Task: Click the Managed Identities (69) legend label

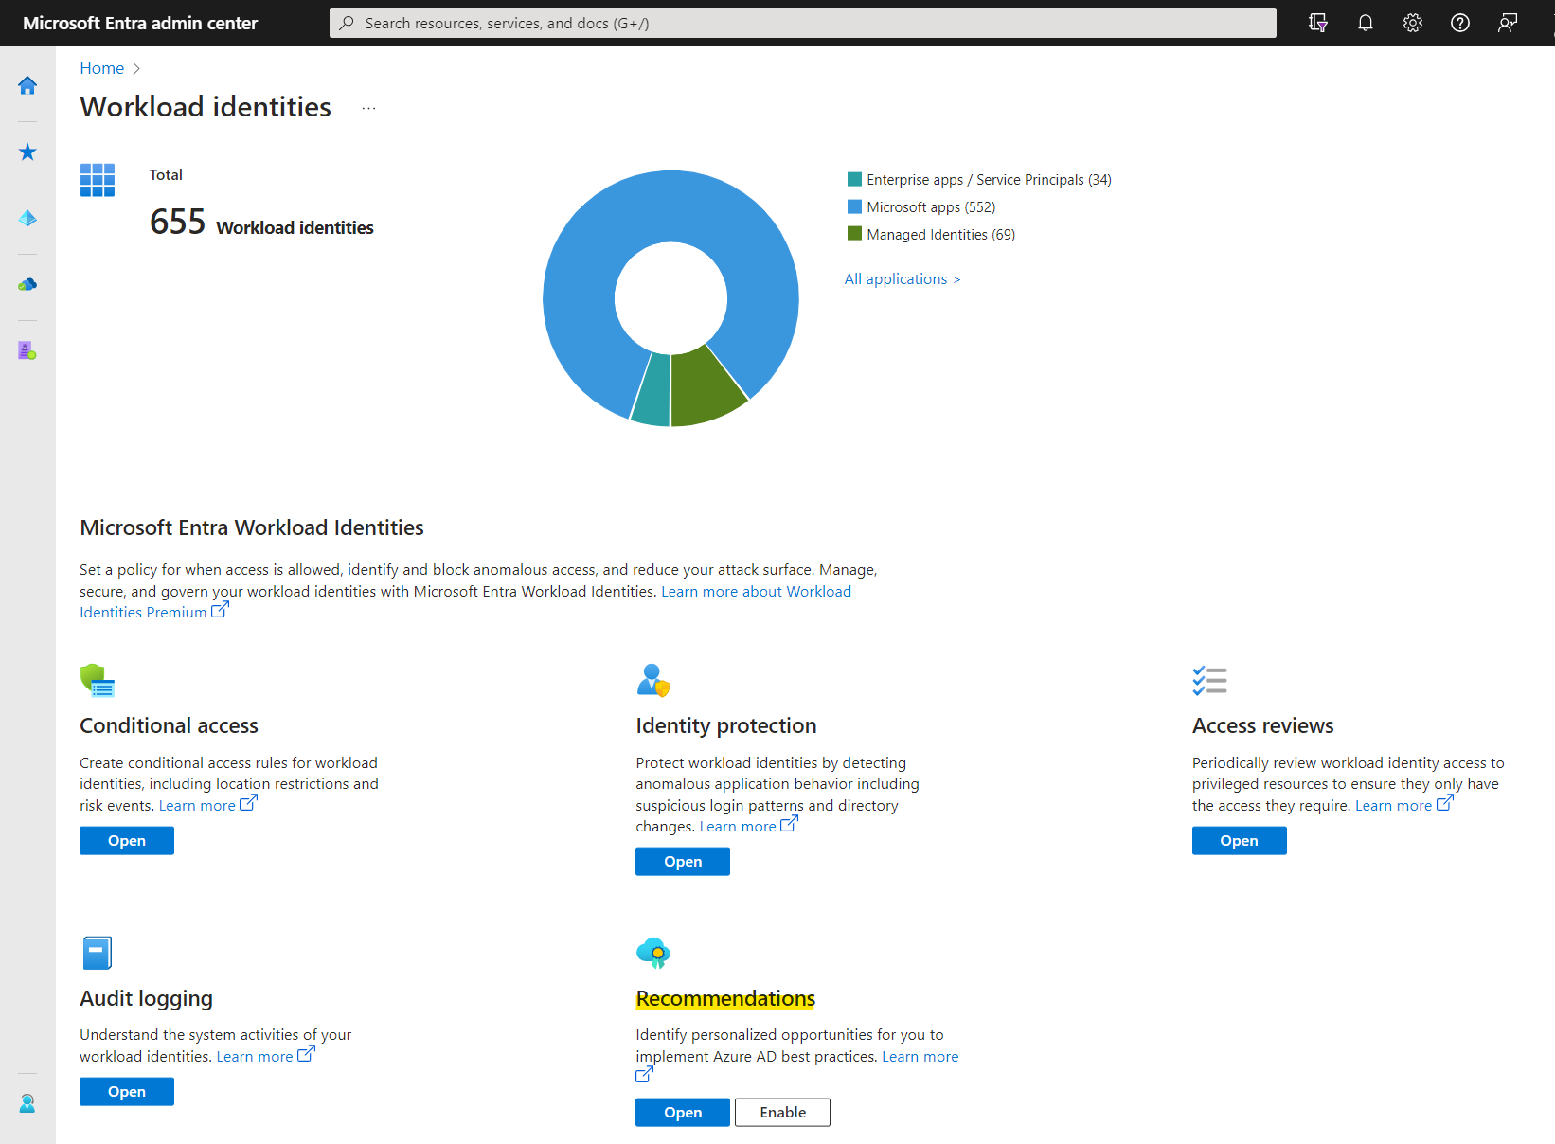Action: [940, 234]
